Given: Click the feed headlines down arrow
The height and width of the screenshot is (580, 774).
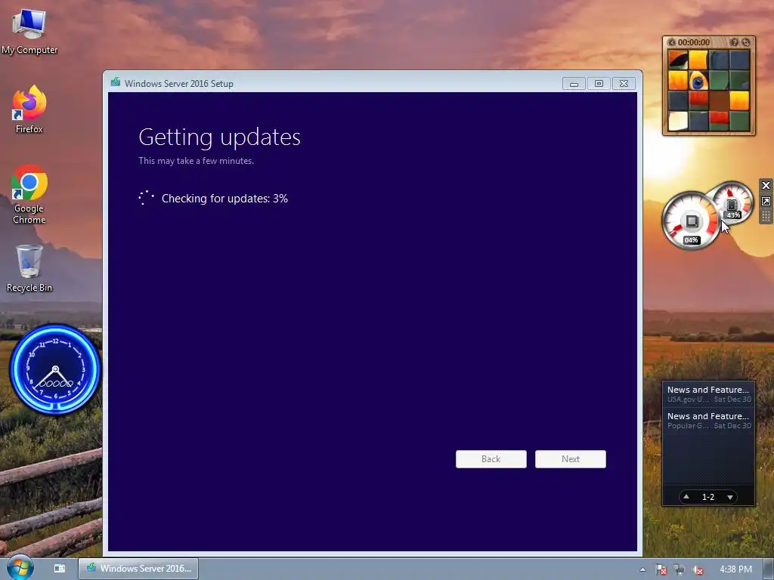Looking at the screenshot, I should [x=730, y=497].
